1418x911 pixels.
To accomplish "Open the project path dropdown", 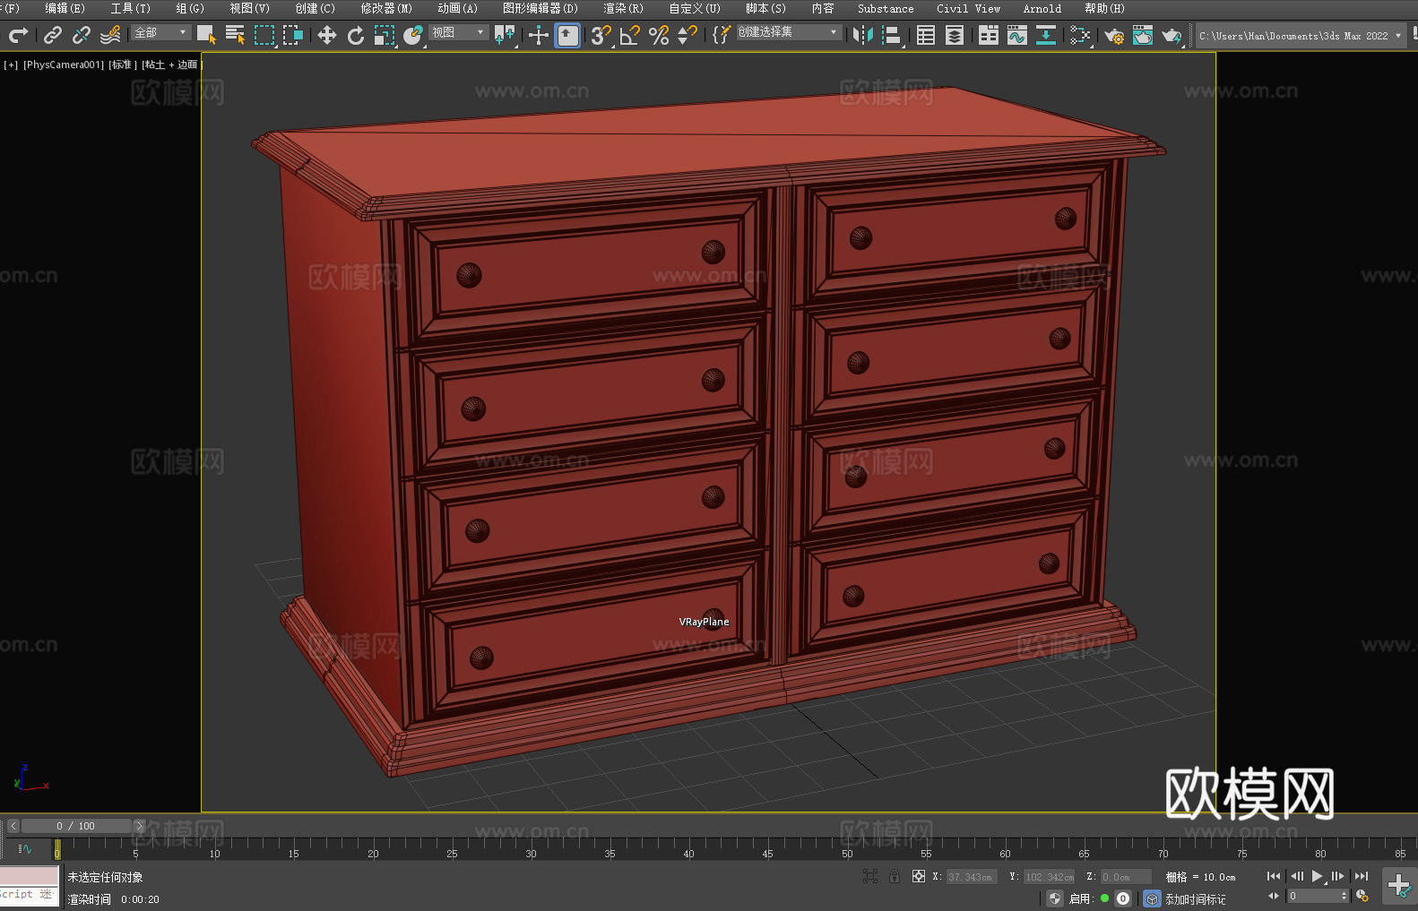I will coord(1301,36).
